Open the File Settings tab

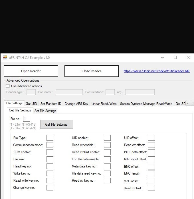tap(14, 103)
